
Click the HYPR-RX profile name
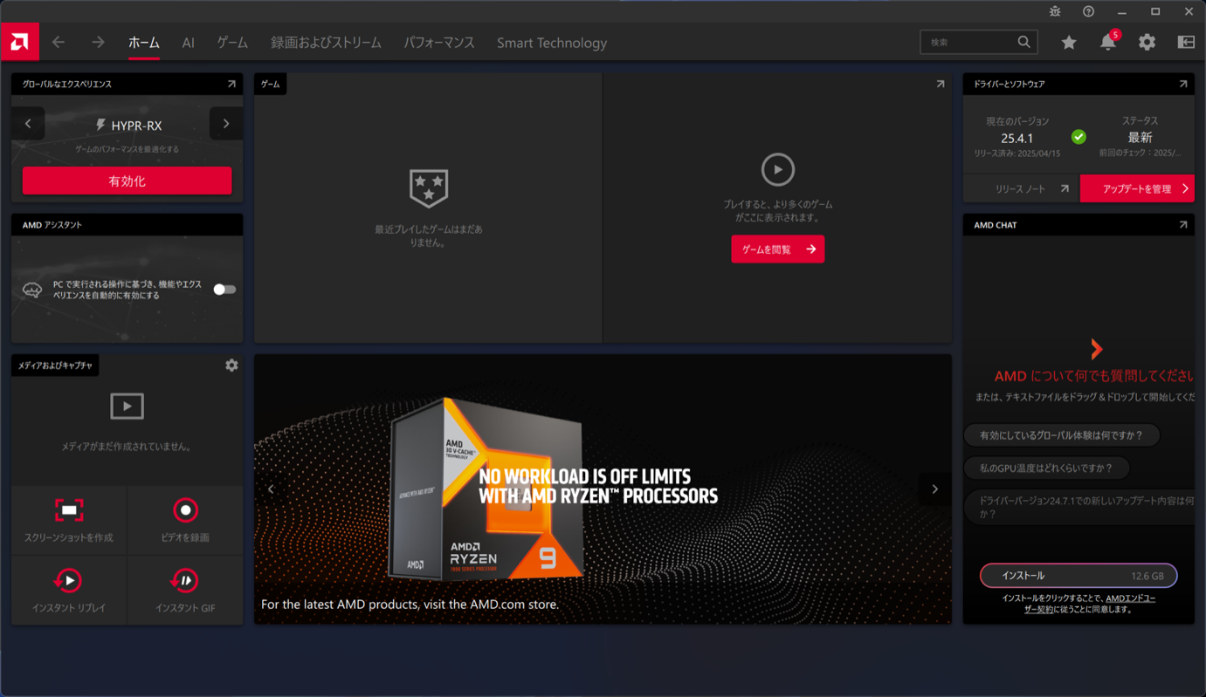[136, 126]
